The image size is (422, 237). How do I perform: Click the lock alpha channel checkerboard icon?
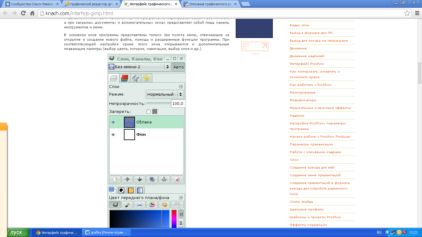coord(155,111)
